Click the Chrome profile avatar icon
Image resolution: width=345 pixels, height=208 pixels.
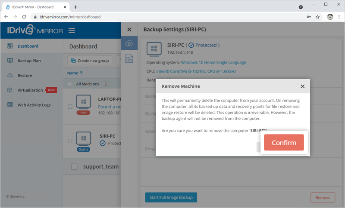point(330,17)
